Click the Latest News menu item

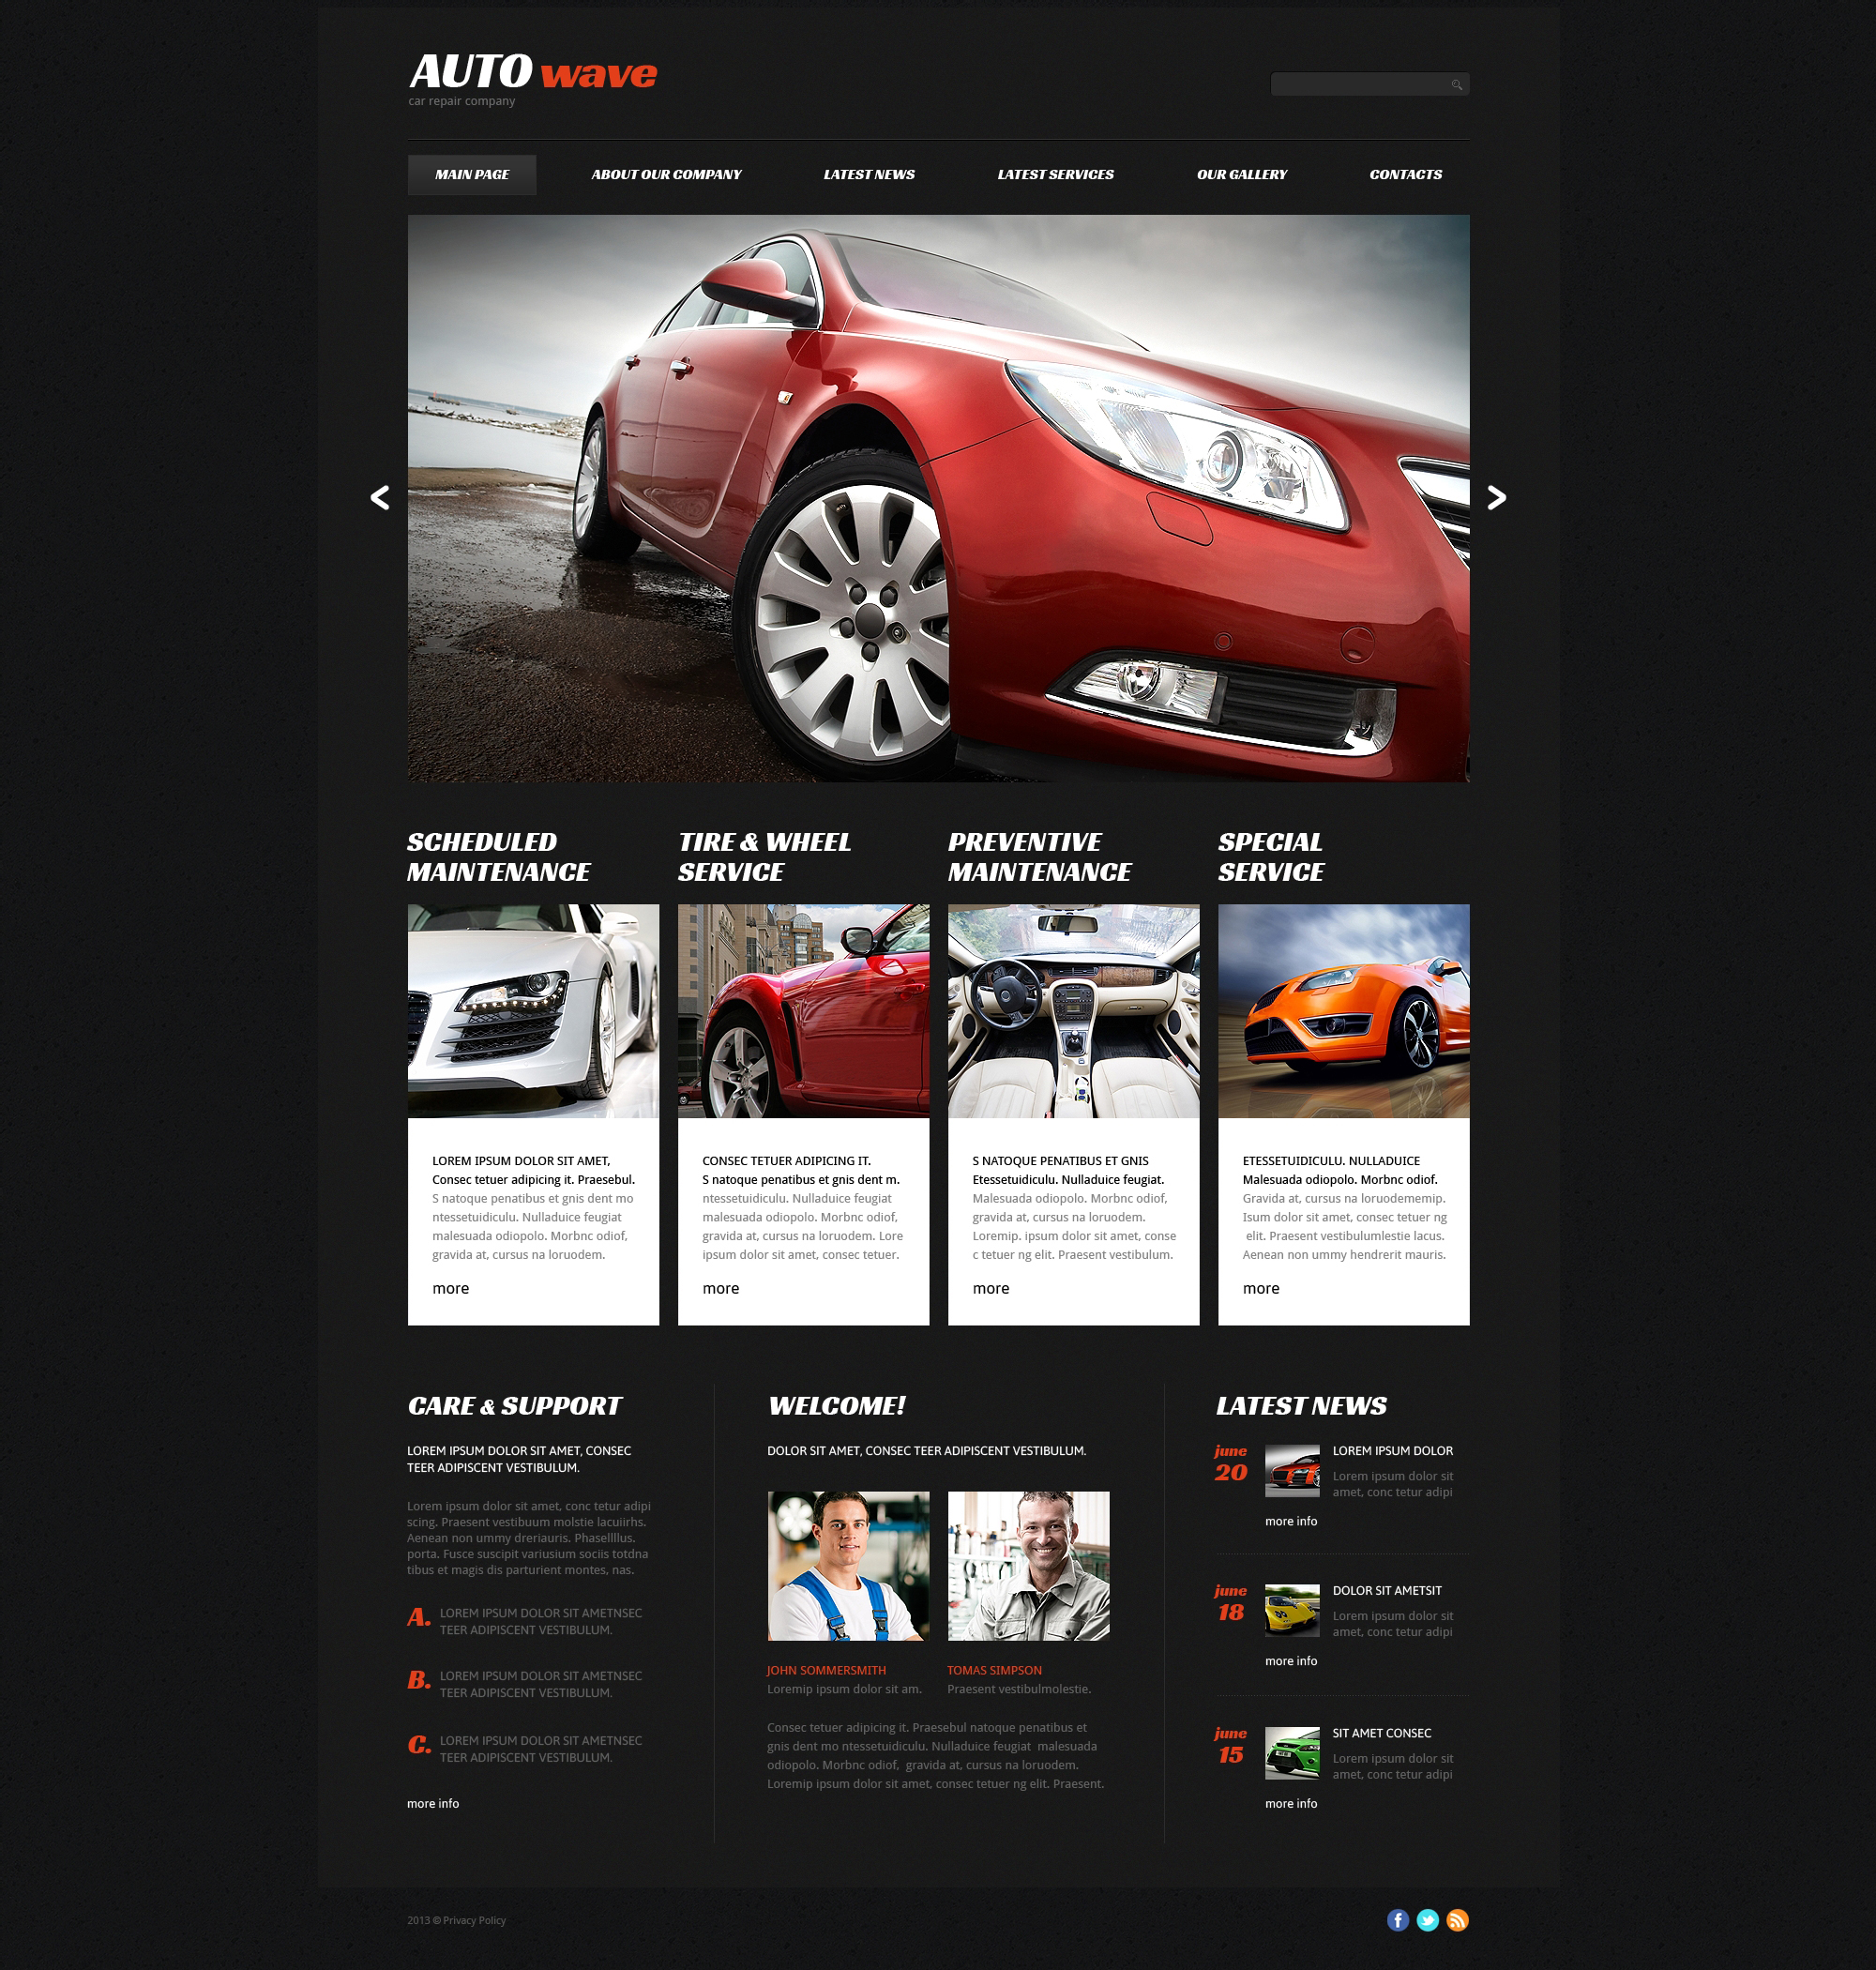(x=869, y=173)
